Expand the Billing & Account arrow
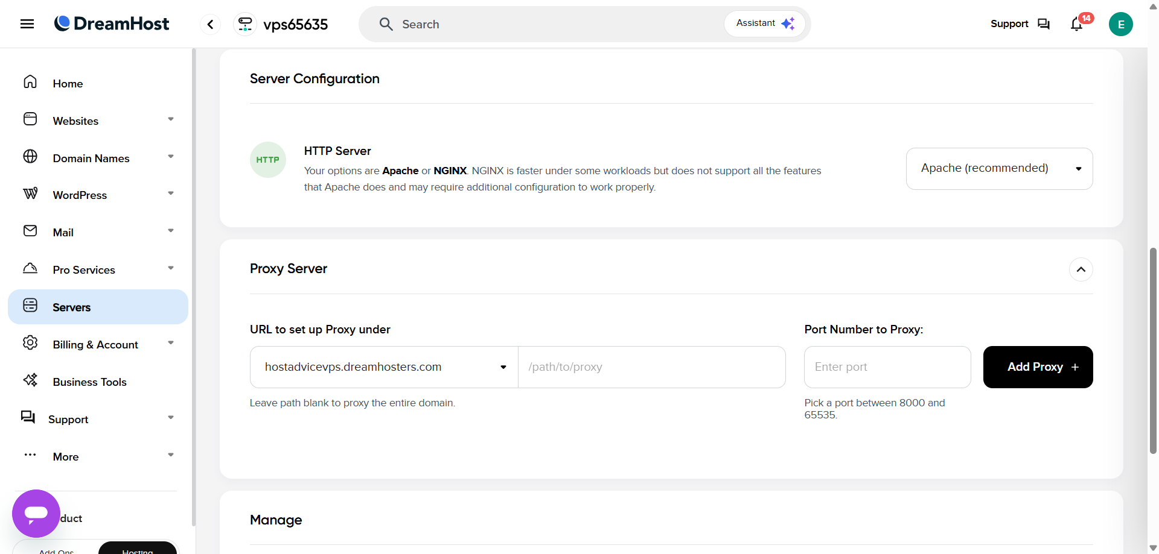 pos(171,343)
